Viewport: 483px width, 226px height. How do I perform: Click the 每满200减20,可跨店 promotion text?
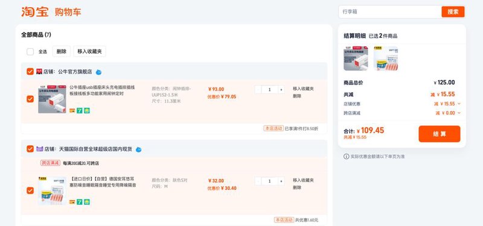(x=81, y=163)
